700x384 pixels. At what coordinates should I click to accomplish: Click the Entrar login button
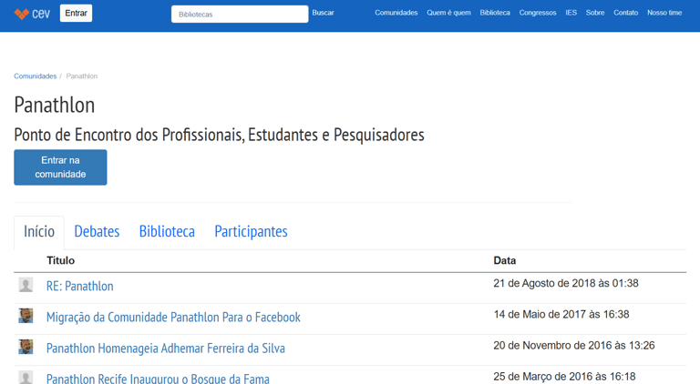76,13
